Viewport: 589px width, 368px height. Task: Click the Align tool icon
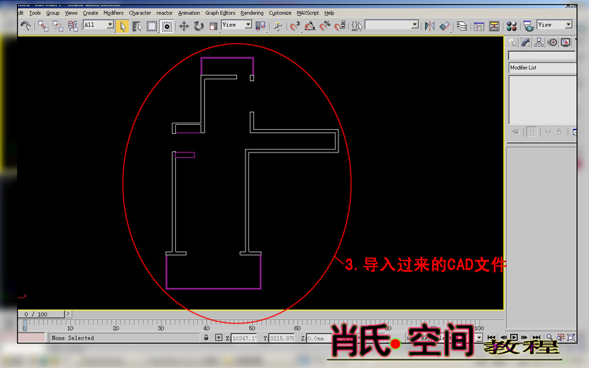[444, 26]
